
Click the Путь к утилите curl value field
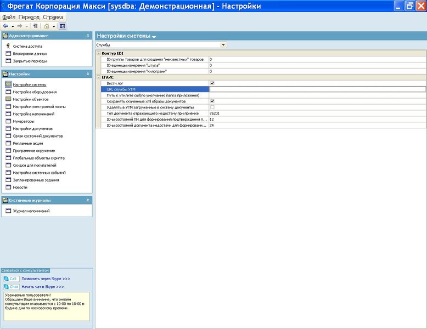[x=317, y=95]
